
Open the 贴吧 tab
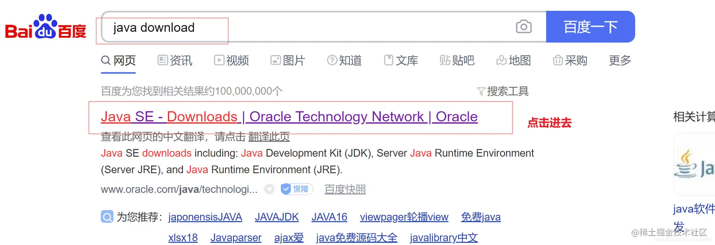point(457,60)
